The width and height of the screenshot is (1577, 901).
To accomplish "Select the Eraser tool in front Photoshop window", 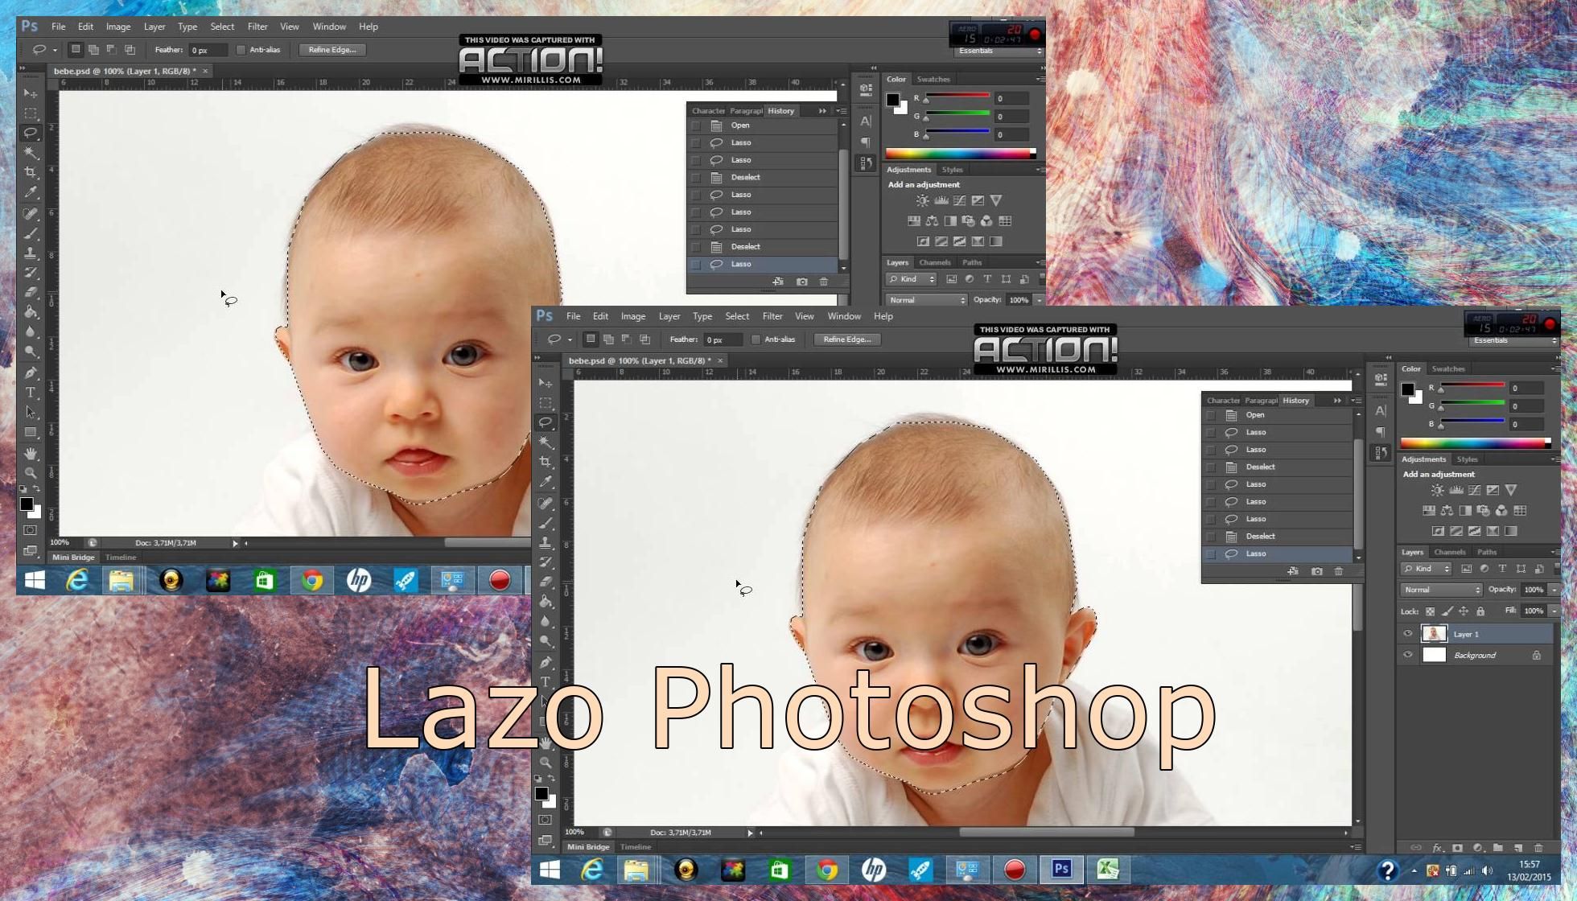I will [x=546, y=582].
